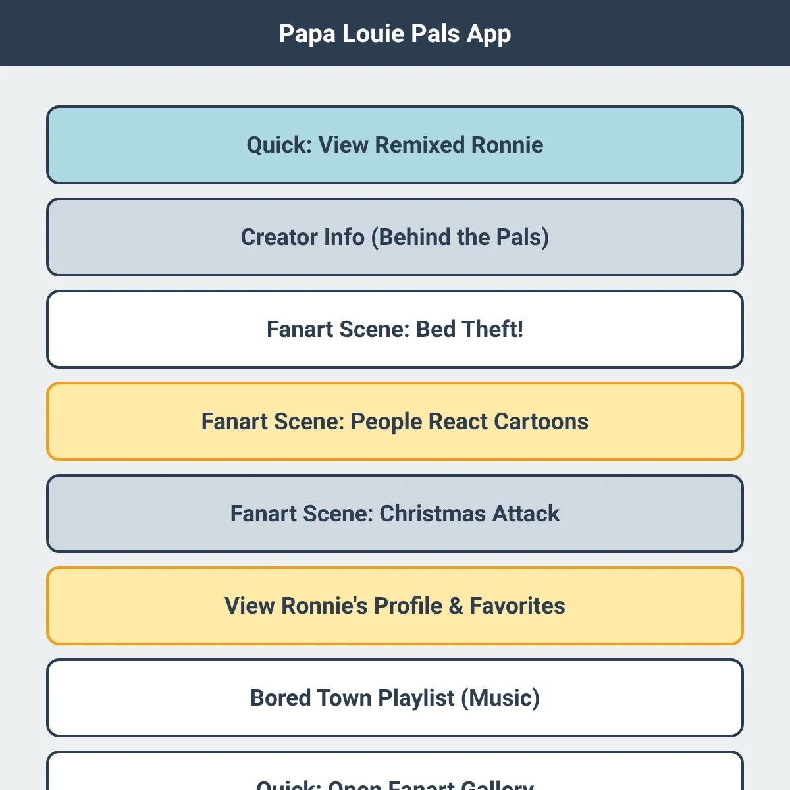Select the Bored Town music list item

[x=395, y=698]
